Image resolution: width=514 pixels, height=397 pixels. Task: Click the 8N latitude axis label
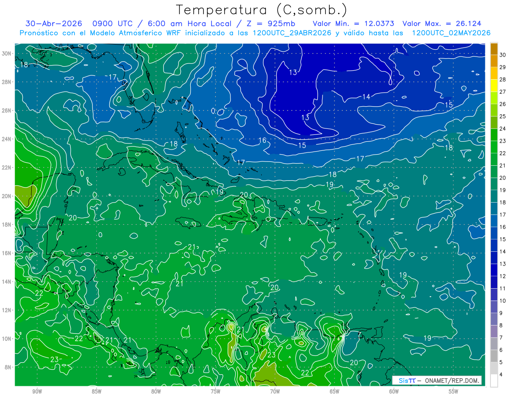9,367
